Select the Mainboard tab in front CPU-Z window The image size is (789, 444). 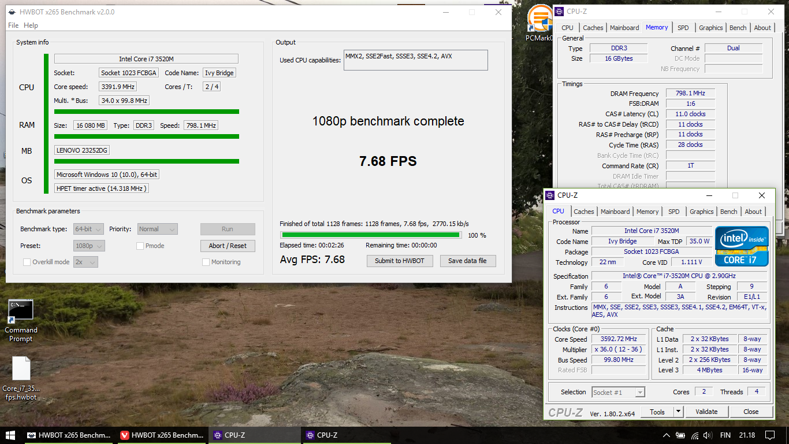[x=615, y=212]
